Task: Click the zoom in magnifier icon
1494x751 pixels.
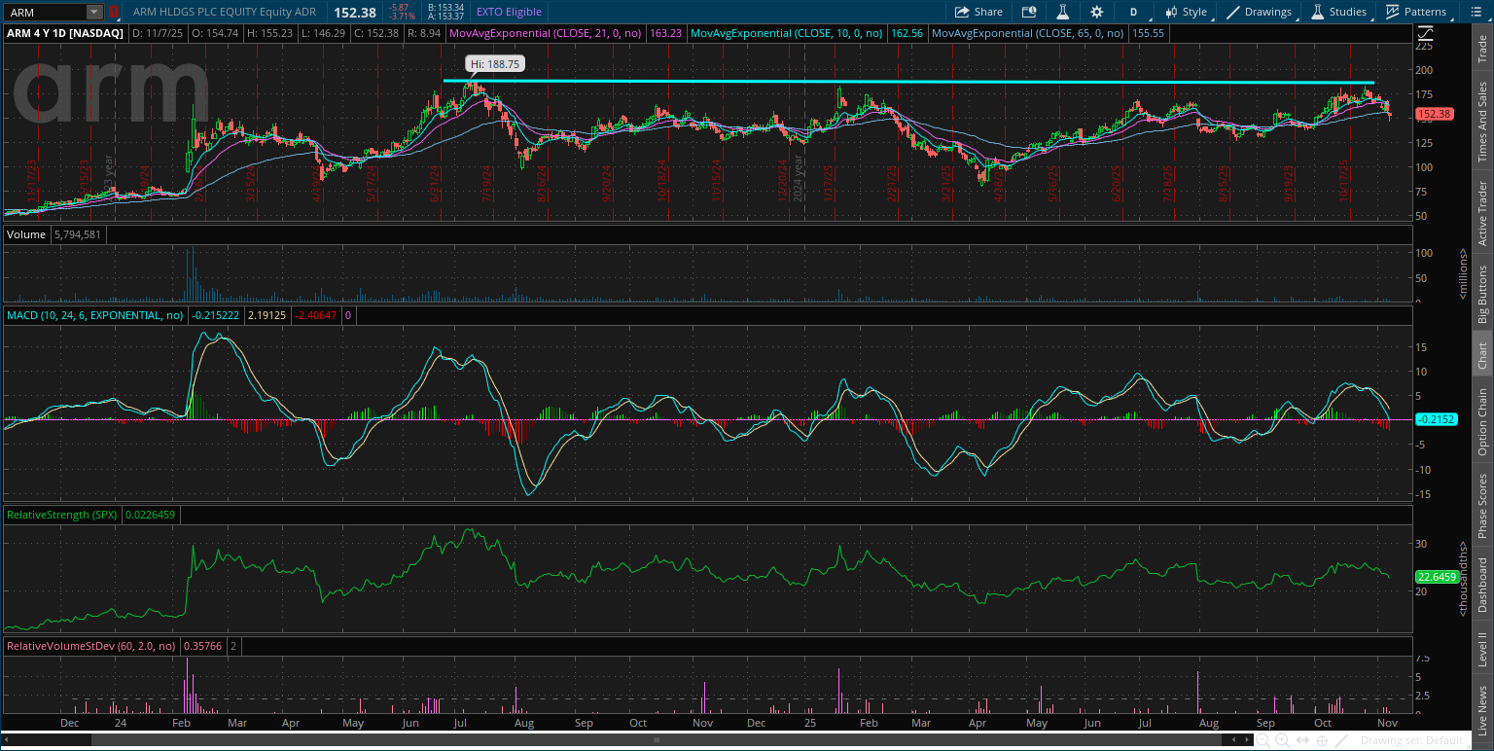Action: tap(1283, 740)
